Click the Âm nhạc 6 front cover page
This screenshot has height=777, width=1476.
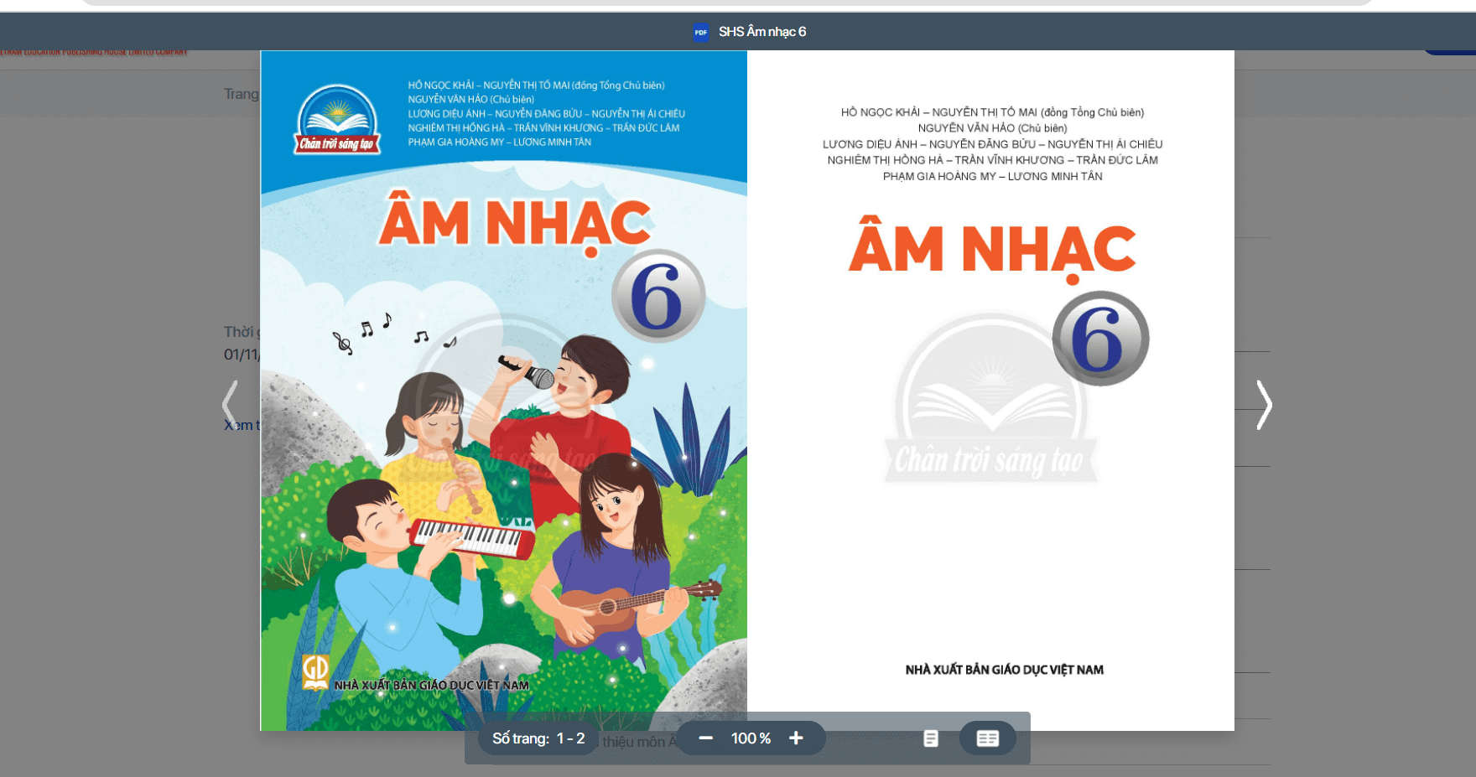click(x=504, y=391)
